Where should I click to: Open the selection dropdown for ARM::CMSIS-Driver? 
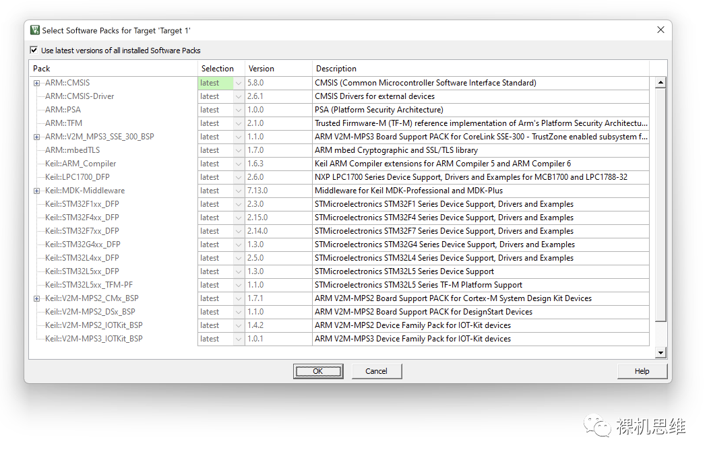pyautogui.click(x=239, y=97)
